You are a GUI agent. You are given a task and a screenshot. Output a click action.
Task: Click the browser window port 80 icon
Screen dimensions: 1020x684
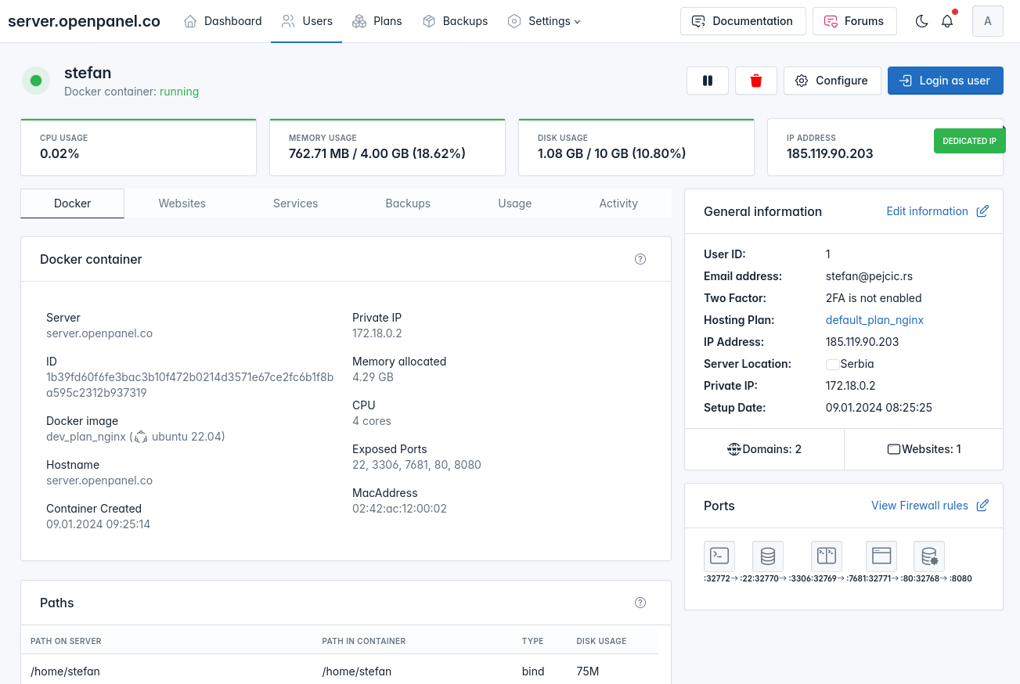click(x=881, y=556)
